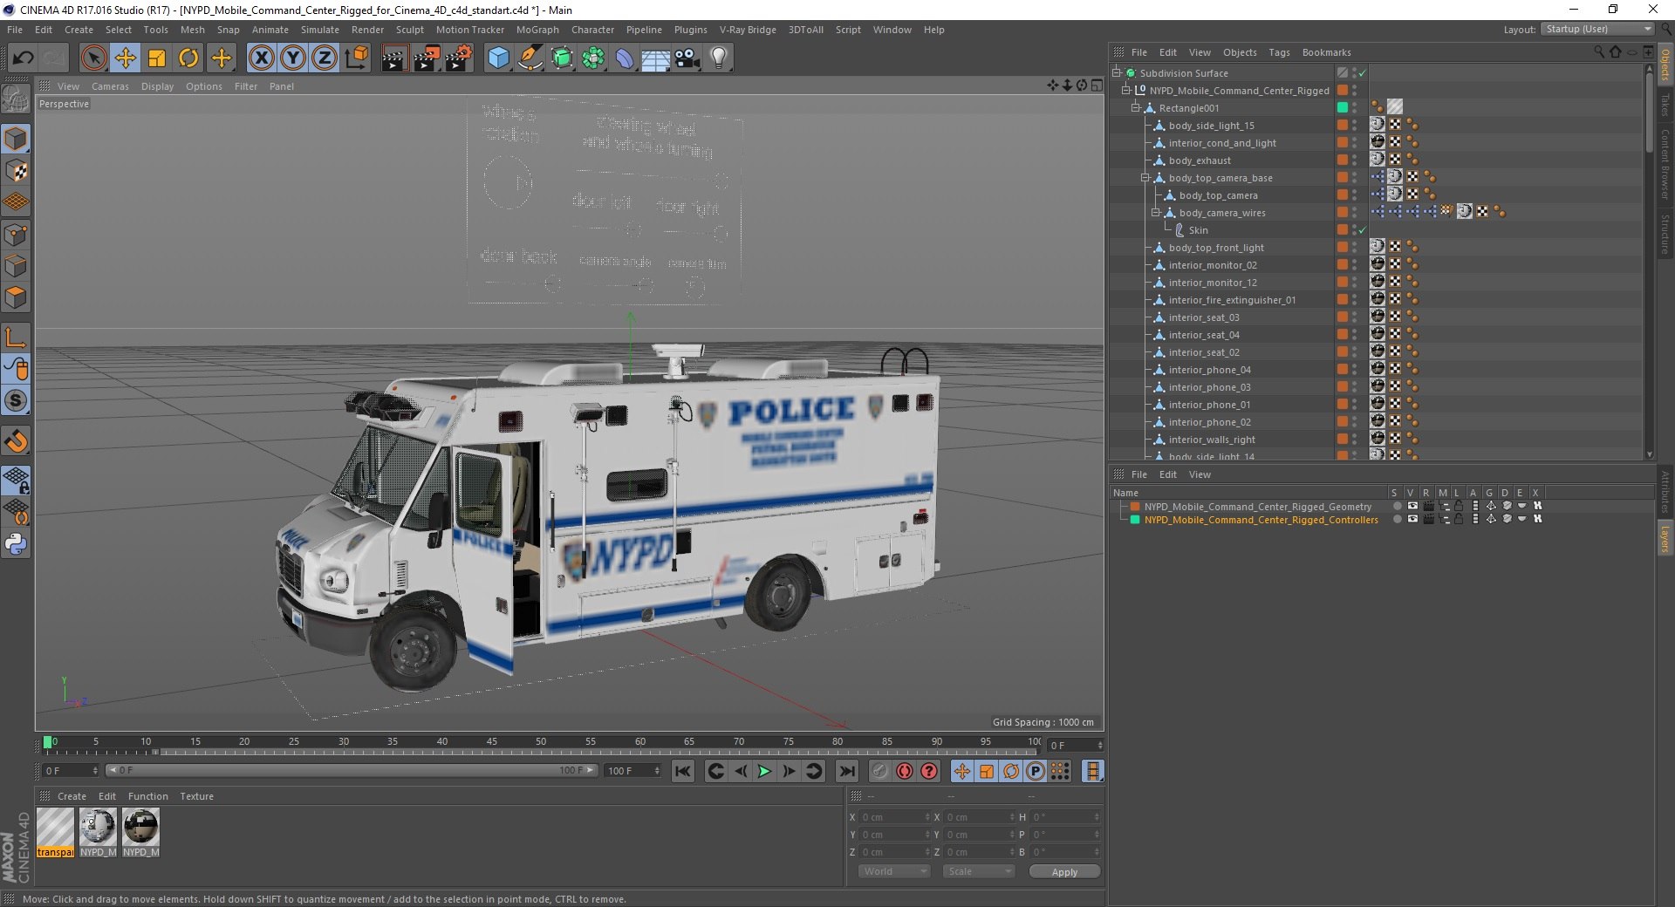This screenshot has height=907, width=1675.
Task: Toggle Skin object enable checkmark
Action: coord(1362,230)
